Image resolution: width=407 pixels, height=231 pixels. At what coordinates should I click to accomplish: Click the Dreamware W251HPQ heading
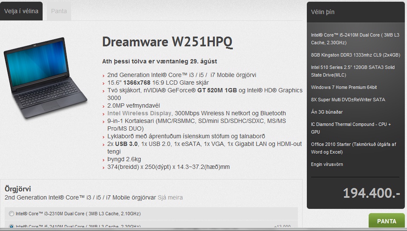tap(167, 42)
